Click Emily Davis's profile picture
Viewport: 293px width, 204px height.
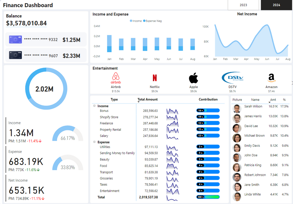coord(237,148)
